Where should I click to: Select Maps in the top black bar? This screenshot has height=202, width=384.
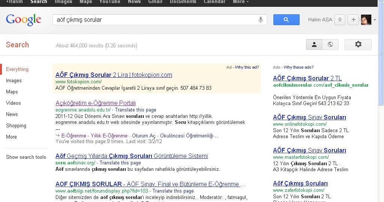tap(86, 2)
